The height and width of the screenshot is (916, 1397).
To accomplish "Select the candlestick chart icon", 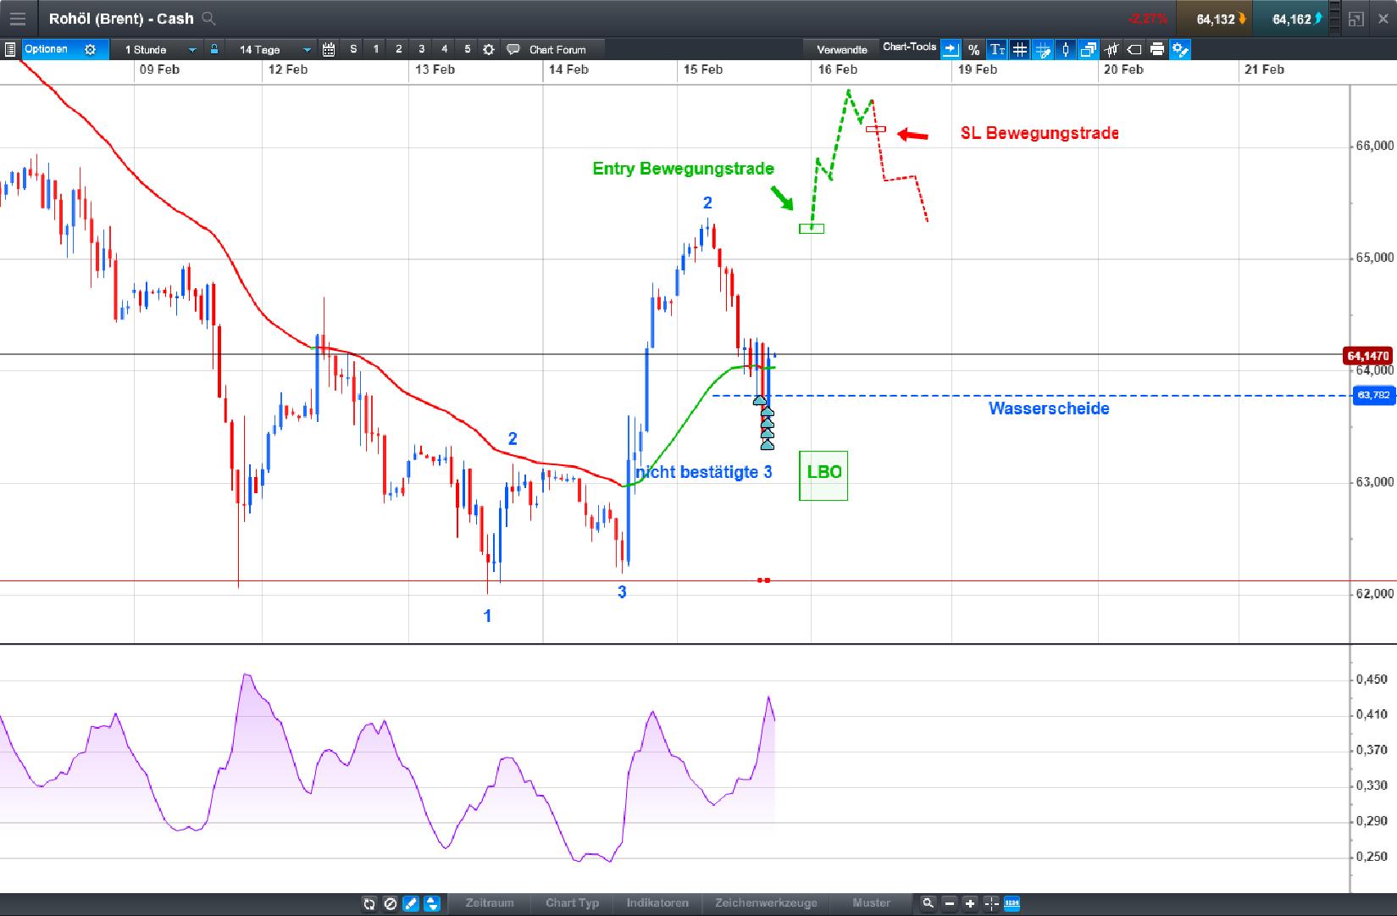I will point(1065,50).
